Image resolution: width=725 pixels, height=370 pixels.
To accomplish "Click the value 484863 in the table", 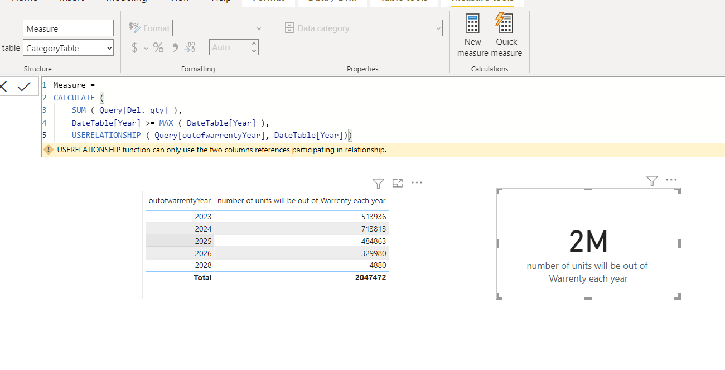I will tap(373, 241).
